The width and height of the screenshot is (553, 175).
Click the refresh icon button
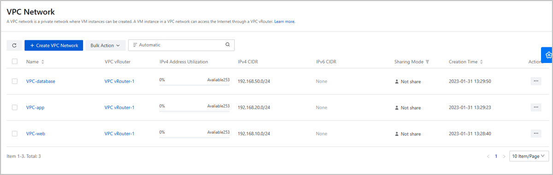pyautogui.click(x=14, y=45)
